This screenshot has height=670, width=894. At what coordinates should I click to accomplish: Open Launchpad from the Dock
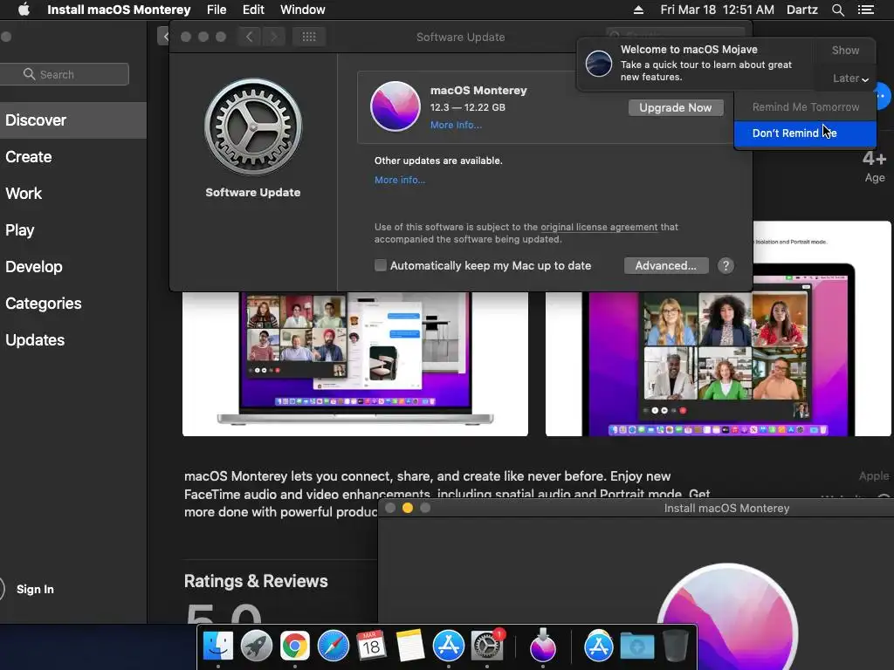pos(257,646)
